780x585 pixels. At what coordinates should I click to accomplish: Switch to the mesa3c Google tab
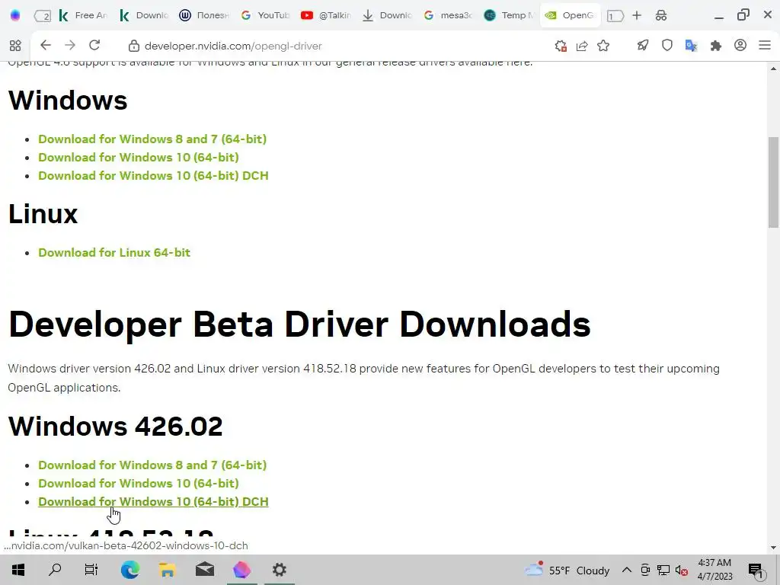[x=448, y=15]
